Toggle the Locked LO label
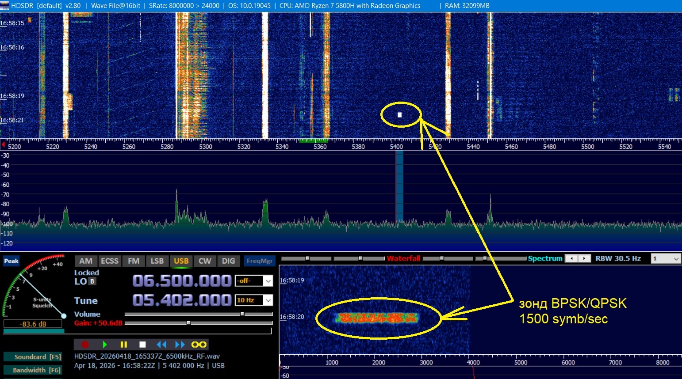 (x=86, y=273)
